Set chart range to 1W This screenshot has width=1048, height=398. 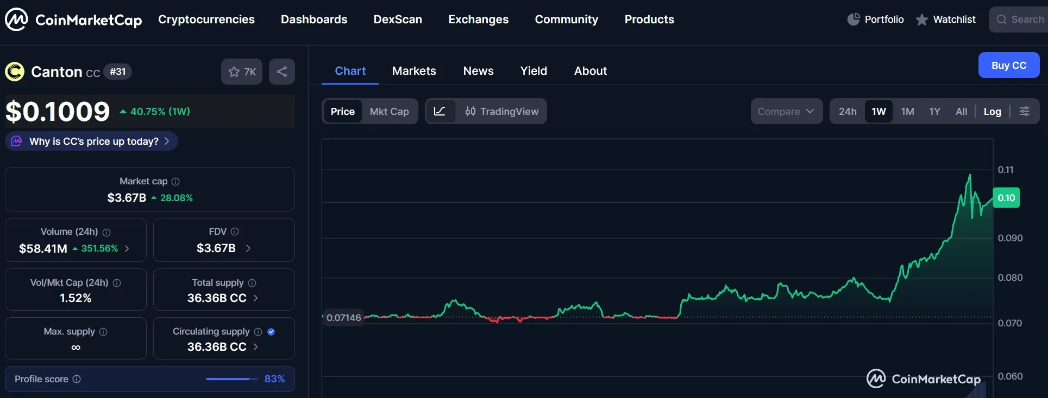tap(878, 111)
